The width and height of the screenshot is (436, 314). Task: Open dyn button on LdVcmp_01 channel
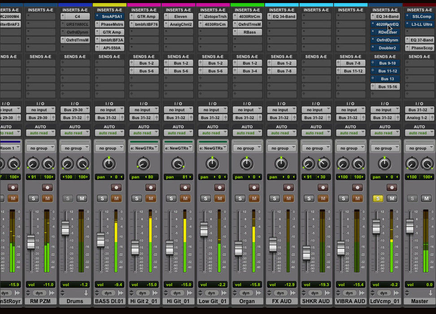point(384,293)
